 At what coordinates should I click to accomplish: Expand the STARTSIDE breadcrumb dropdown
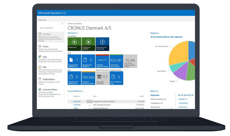49,28
